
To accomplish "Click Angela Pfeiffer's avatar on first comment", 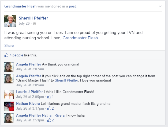I will 9,67.
